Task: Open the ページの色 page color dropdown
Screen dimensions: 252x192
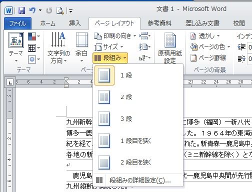Action: pyautogui.click(x=210, y=47)
